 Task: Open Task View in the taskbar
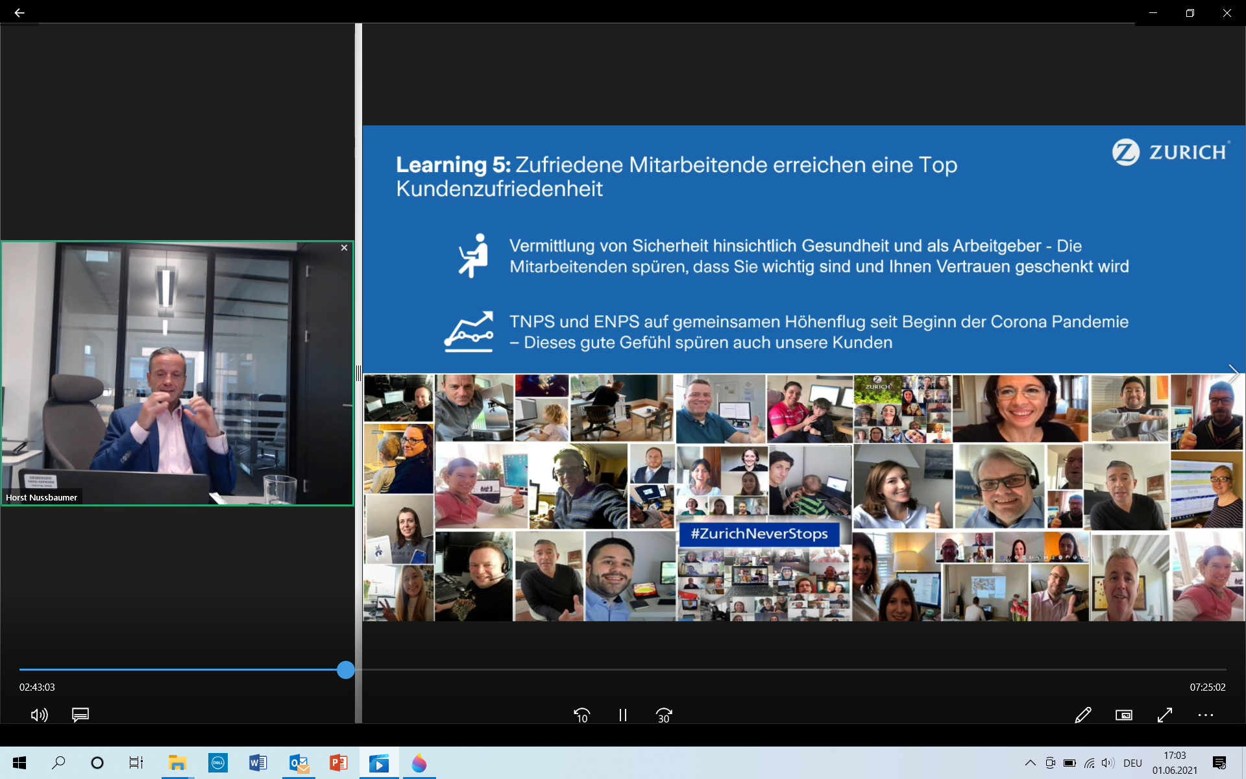tap(136, 763)
